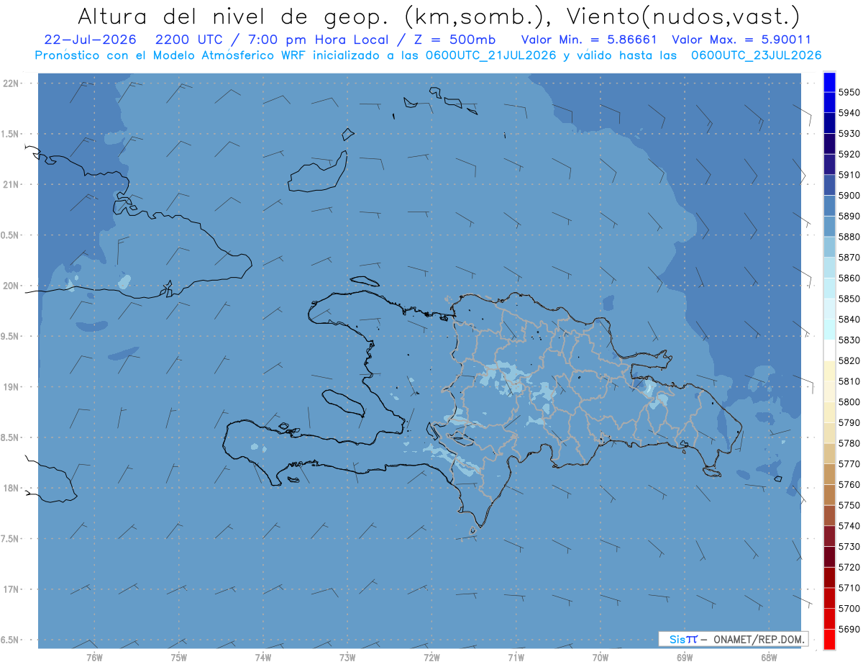Click the '5820' colorbar value
Viewport: 863px width, 667px height.
click(x=849, y=360)
